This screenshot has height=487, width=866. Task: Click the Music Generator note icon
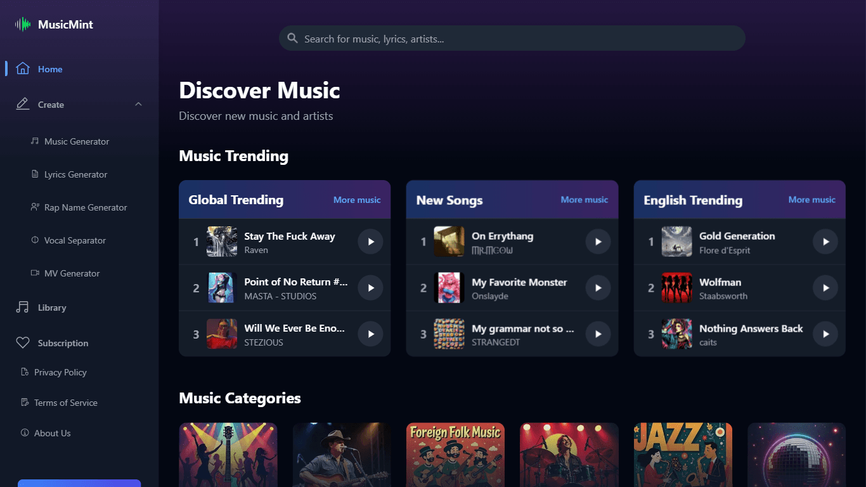click(x=35, y=141)
